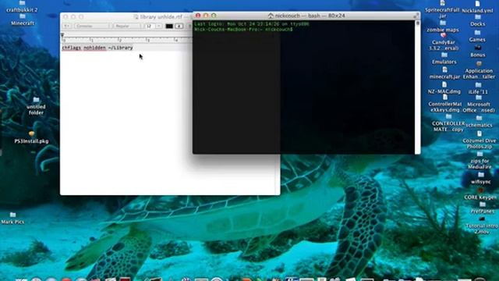
Task: Open the Games folder
Action: [477, 37]
